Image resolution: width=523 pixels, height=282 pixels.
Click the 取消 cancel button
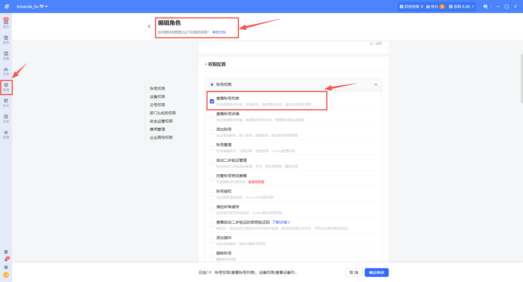[x=354, y=272]
